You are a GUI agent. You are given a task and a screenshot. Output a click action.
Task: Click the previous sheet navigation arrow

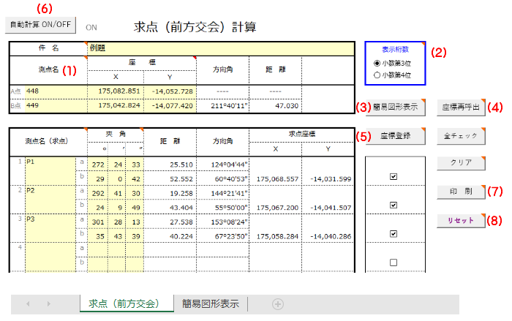tap(28, 304)
